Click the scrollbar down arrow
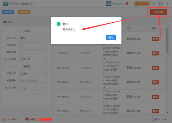The width and height of the screenshot is (172, 123). (x=167, y=113)
